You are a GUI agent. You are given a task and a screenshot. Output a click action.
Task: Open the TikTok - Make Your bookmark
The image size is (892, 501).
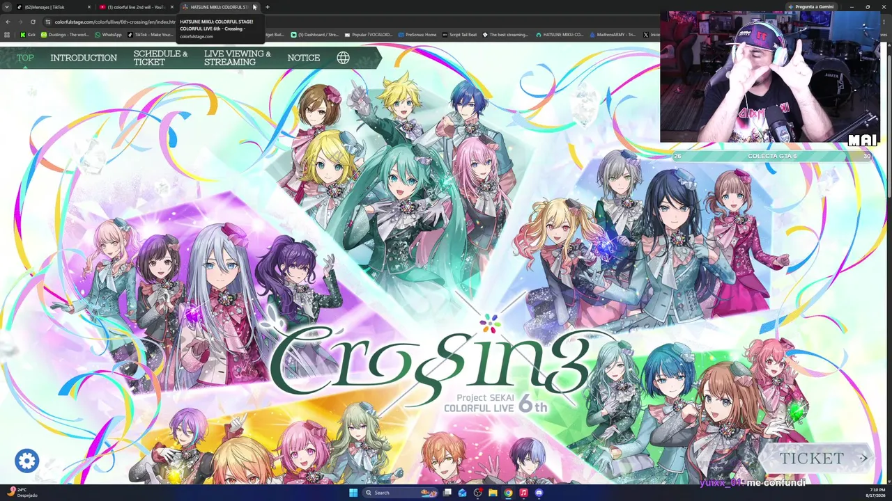[150, 34]
